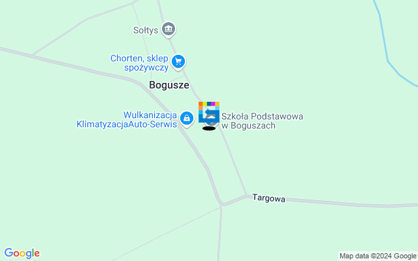Click the Targowa road east of its label

tap(347, 204)
